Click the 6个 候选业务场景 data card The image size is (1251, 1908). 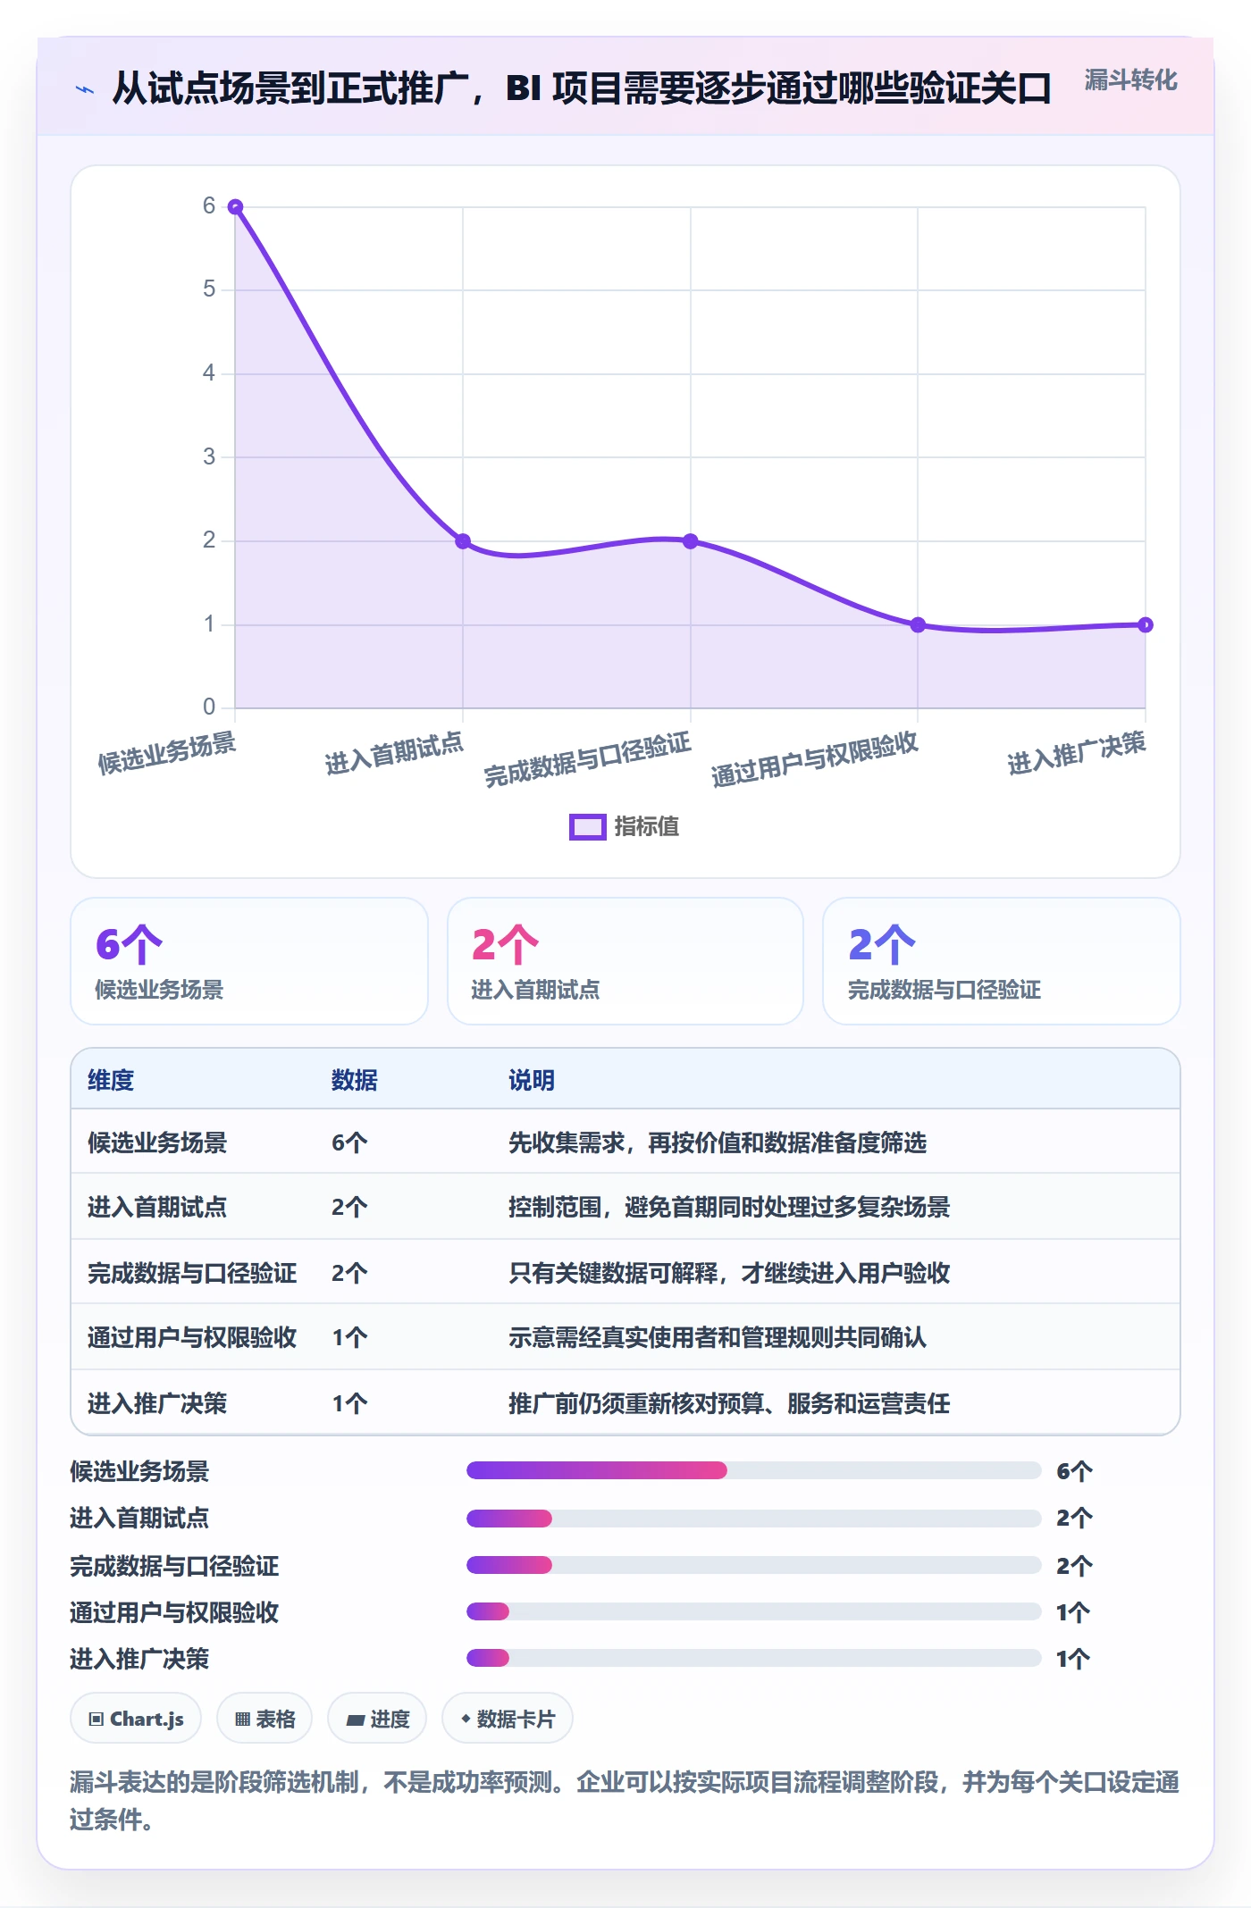tap(249, 961)
